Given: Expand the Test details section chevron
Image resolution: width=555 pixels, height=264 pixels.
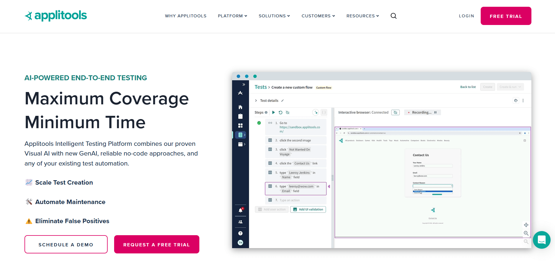Looking at the screenshot, I should pos(256,101).
